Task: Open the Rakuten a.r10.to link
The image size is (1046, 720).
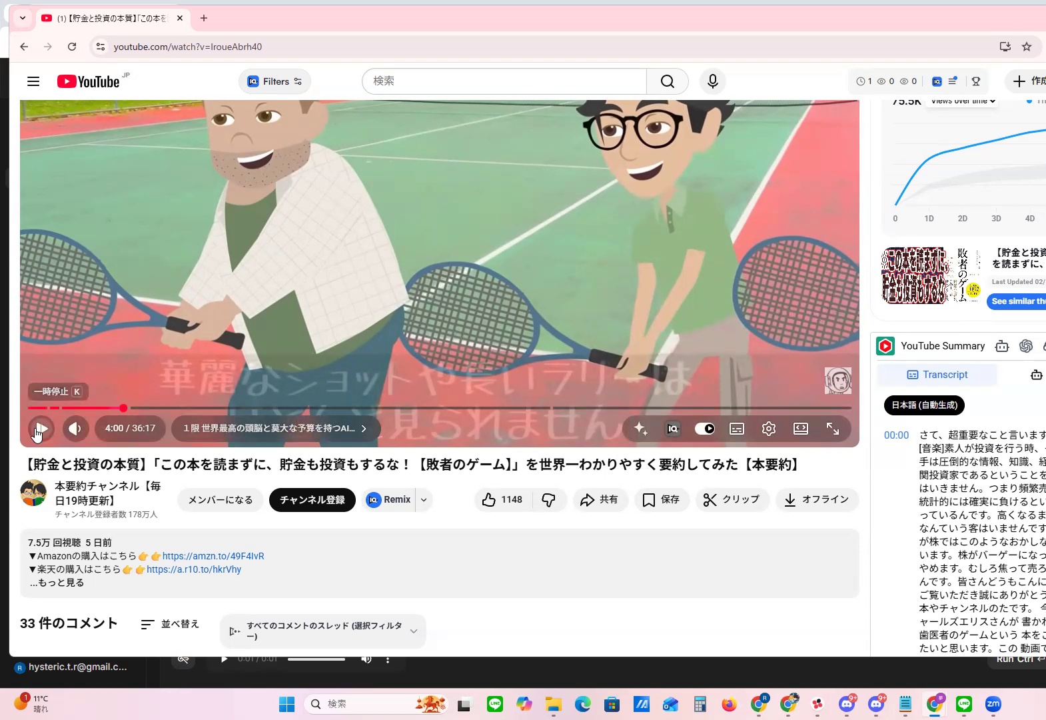Action: (x=194, y=569)
